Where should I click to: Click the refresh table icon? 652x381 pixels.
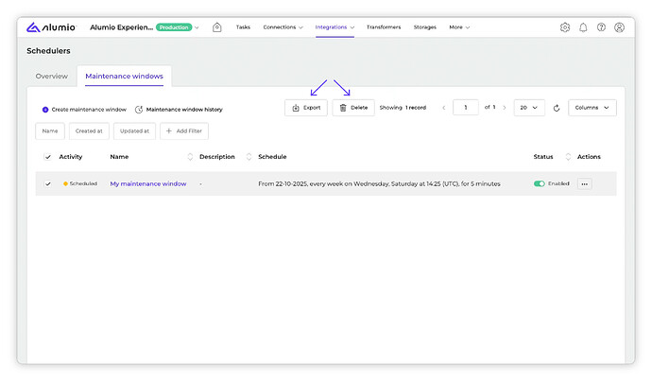click(557, 108)
